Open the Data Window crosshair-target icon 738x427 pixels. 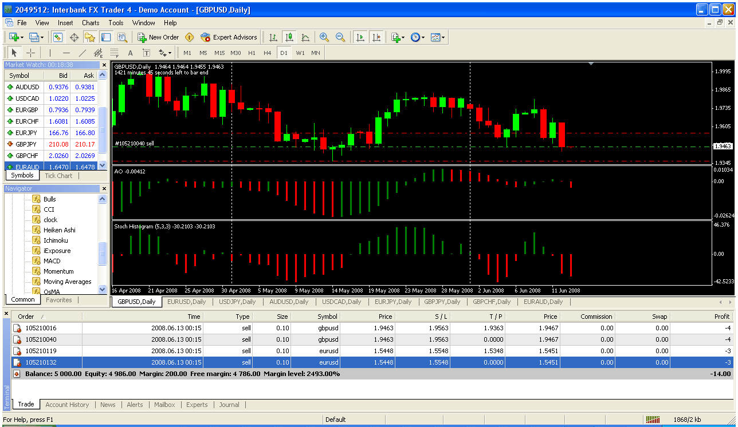click(x=74, y=37)
